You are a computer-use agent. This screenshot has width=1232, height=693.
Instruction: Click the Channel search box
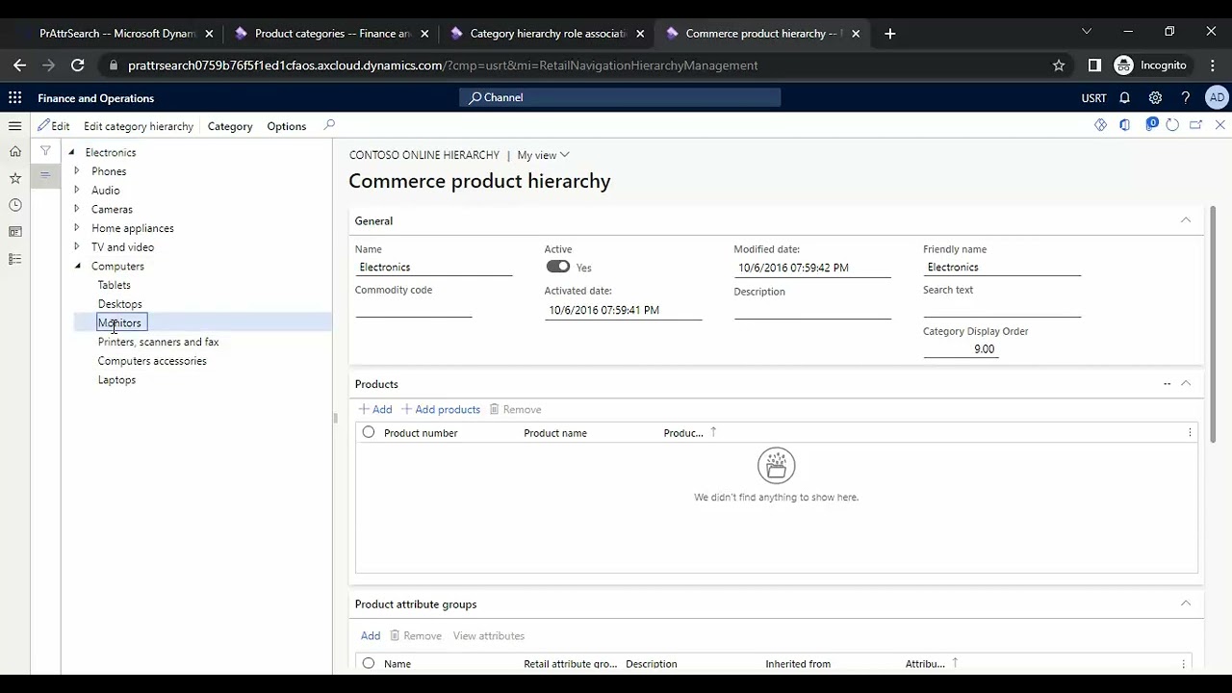(620, 97)
